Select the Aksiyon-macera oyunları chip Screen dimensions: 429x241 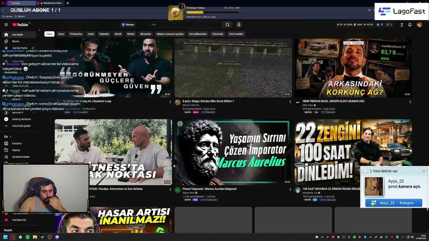(x=170, y=34)
